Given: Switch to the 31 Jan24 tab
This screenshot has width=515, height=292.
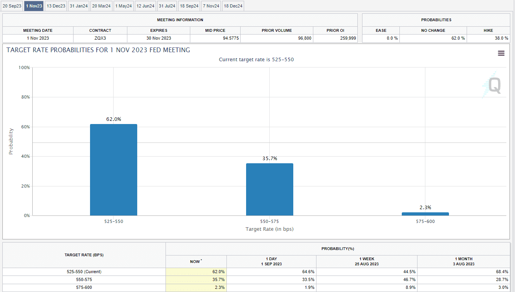Looking at the screenshot, I should point(78,6).
